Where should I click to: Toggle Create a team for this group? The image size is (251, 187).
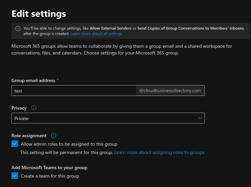pos(15,176)
